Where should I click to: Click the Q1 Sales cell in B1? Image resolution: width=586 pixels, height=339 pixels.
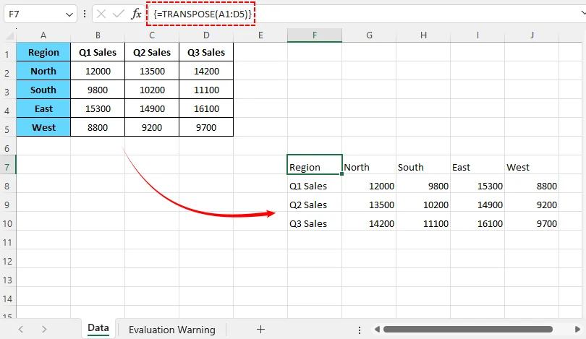tap(98, 52)
